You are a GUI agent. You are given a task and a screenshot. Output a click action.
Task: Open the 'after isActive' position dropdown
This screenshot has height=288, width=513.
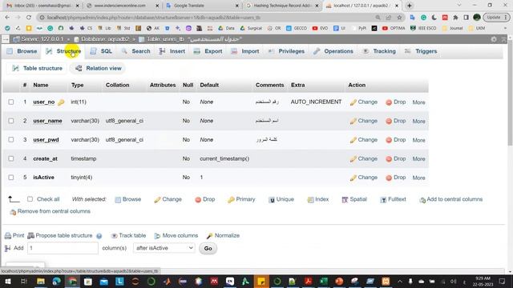(164, 248)
